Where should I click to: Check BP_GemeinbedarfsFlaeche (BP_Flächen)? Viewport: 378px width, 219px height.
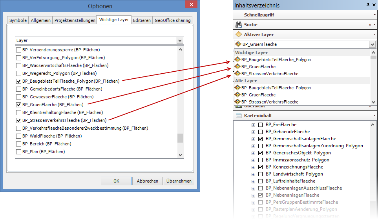[18, 89]
